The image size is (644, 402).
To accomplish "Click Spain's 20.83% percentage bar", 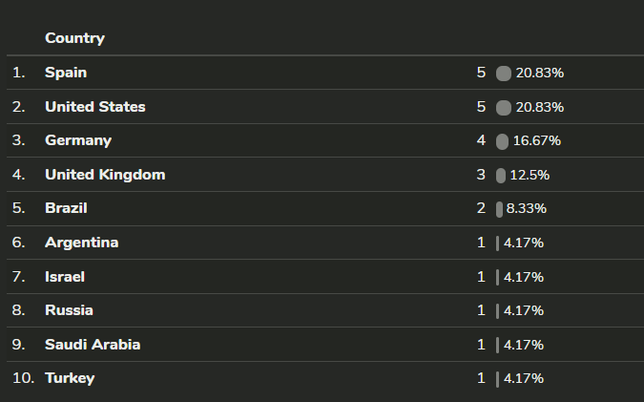I will 504,74.
